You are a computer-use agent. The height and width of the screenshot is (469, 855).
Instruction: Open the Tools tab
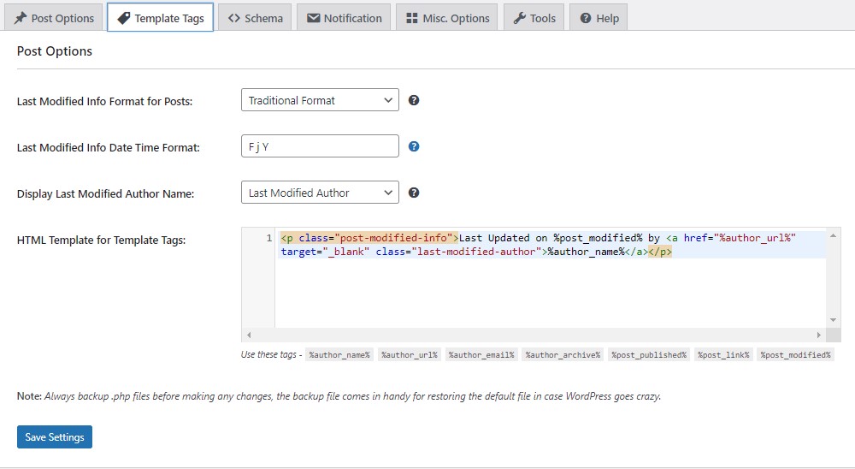pos(534,18)
